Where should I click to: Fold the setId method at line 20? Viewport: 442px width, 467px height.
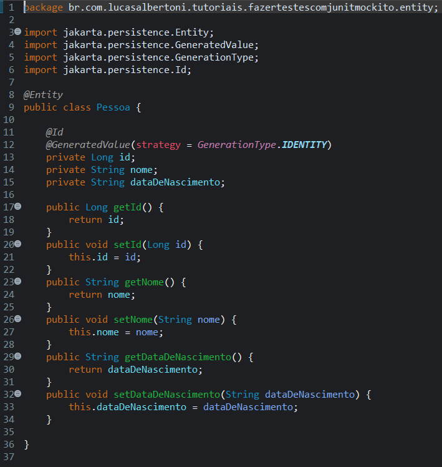[17, 244]
